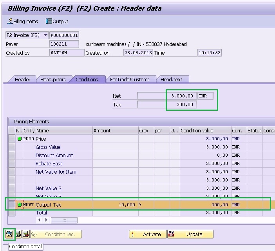Click the Payer number input field

[64, 44]
